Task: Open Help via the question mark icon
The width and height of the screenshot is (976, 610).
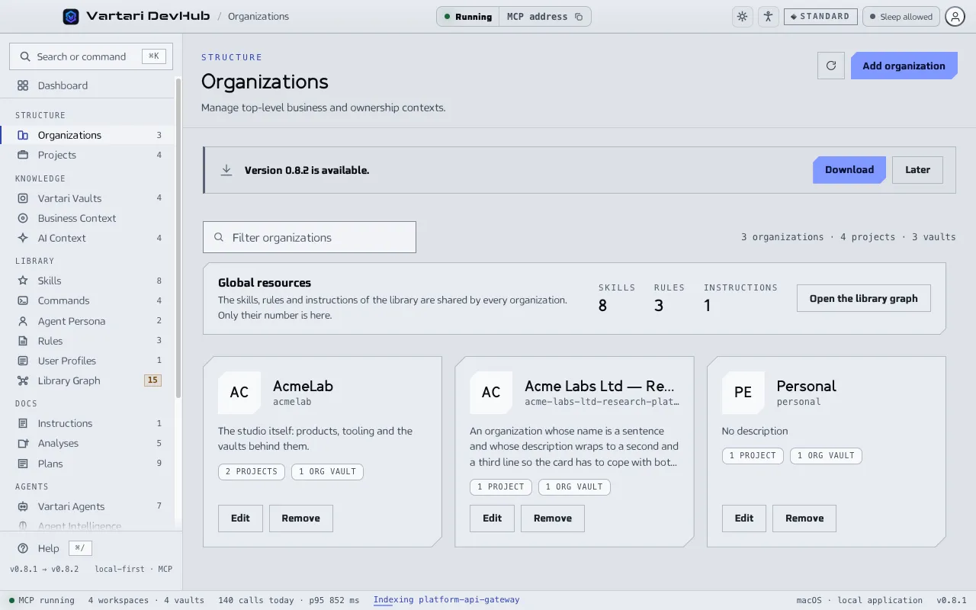Action: tap(23, 548)
